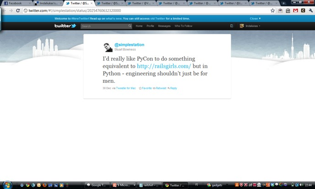Click the 22:44 system clock
The image size is (315, 189).
click(x=309, y=185)
